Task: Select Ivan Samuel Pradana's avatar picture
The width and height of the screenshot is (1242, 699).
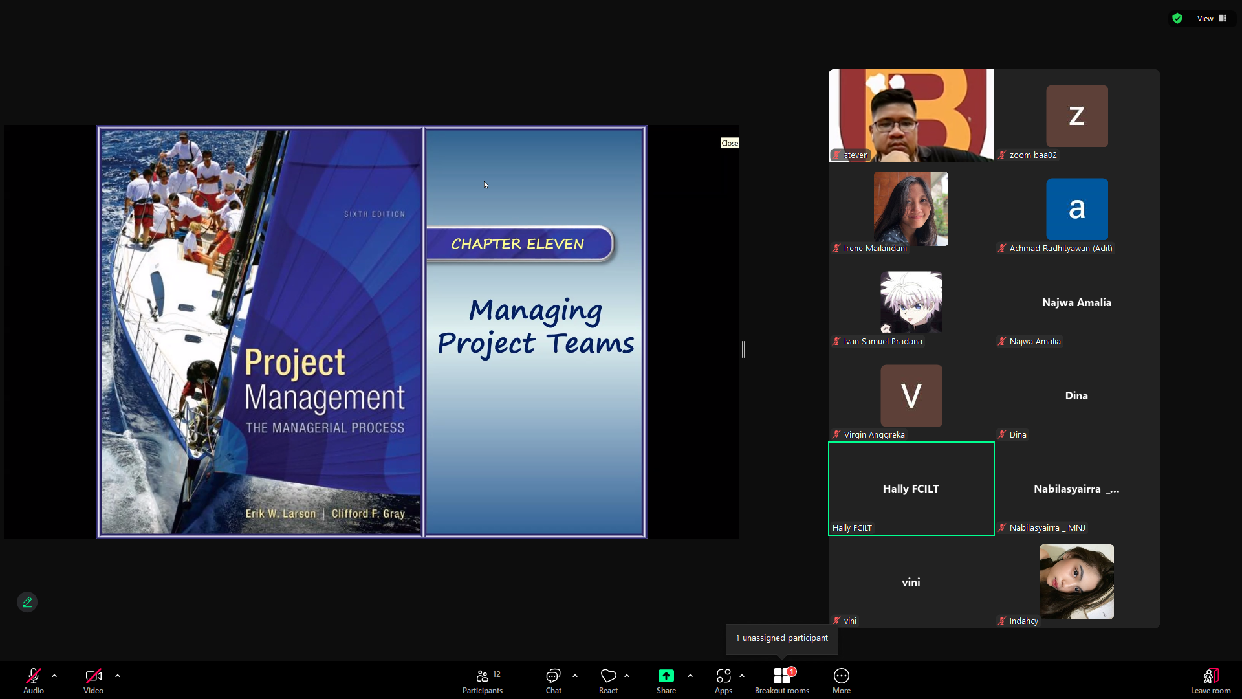Action: (911, 302)
